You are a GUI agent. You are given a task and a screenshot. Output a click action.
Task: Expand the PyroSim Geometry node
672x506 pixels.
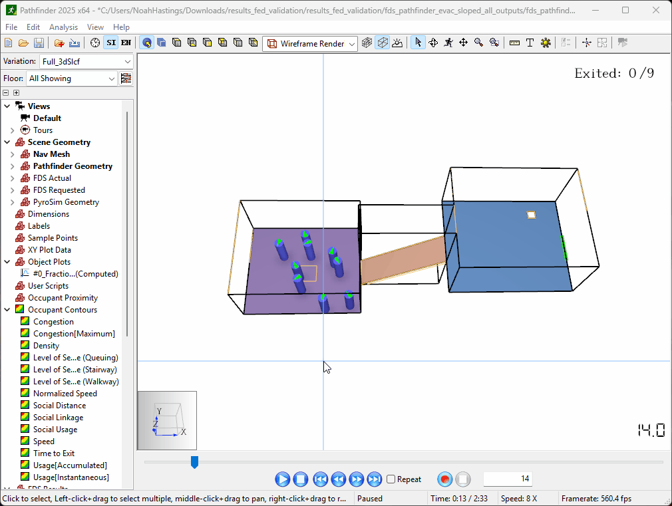13,202
